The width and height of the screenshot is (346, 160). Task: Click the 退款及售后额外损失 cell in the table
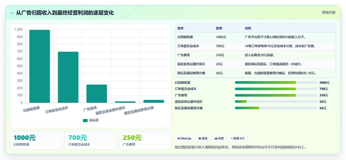191,64
